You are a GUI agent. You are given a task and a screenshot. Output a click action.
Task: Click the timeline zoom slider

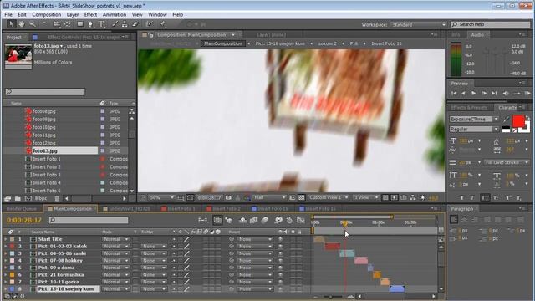pyautogui.click(x=331, y=297)
